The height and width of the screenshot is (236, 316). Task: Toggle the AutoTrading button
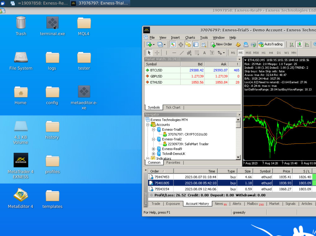270,44
